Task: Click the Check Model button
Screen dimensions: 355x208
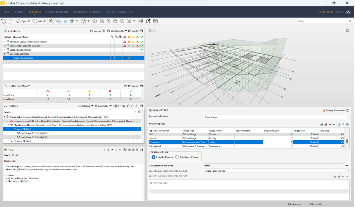Action: [115, 31]
